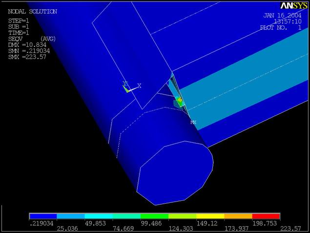Viewport: 310px width, 233px height.
Task: Click the PLOT NO. 1 label
Action: point(281,27)
